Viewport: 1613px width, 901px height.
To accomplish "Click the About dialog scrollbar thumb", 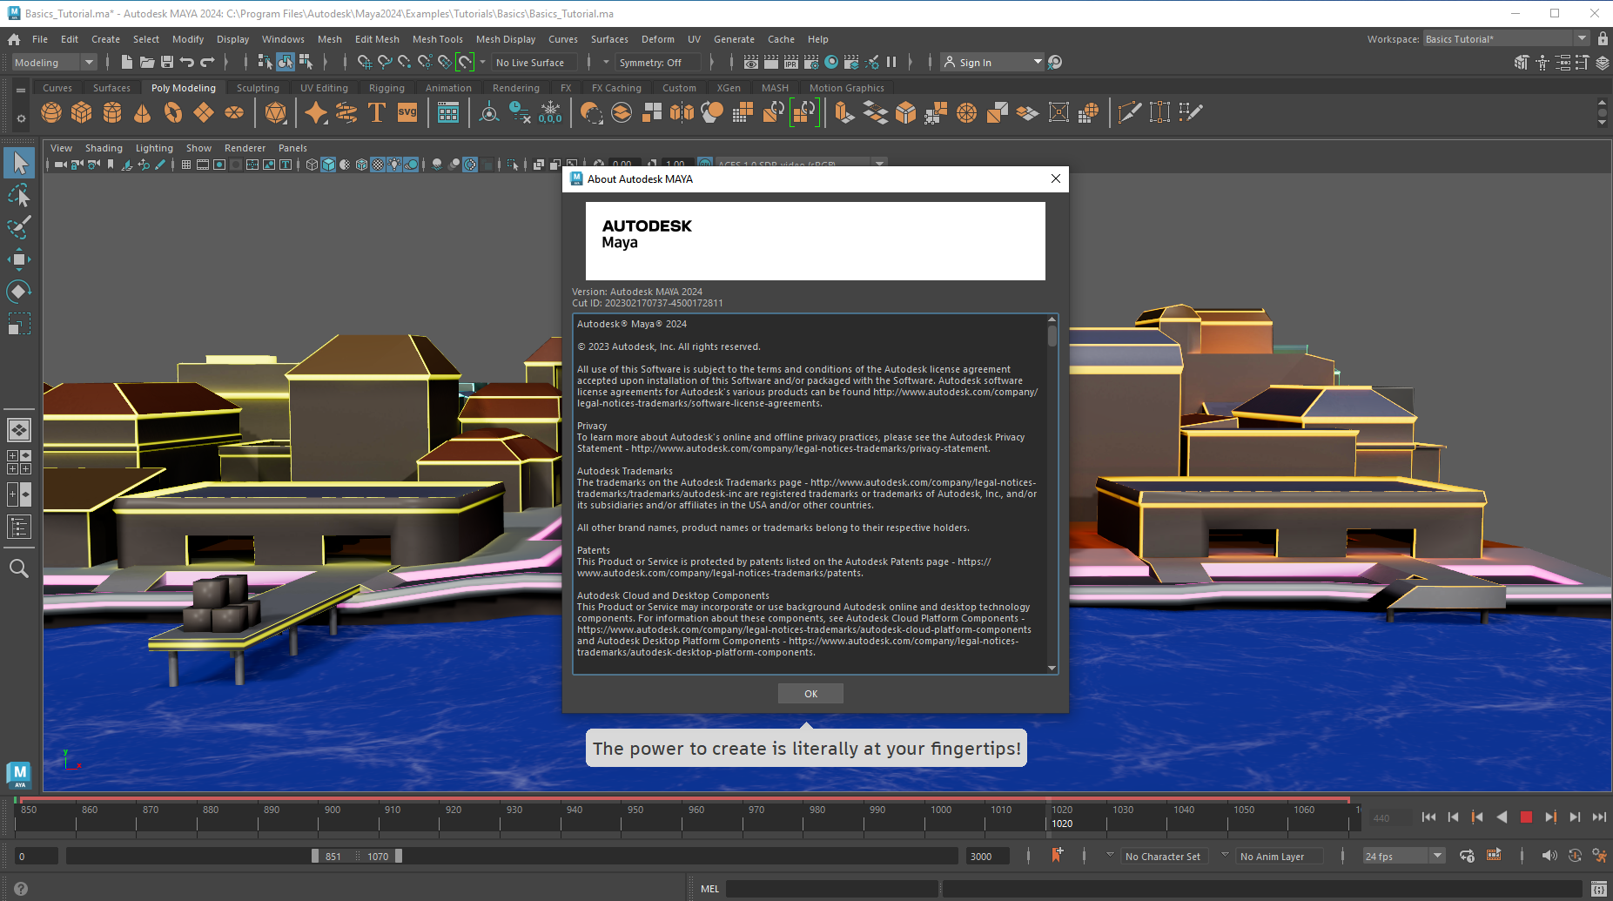I will tap(1052, 336).
